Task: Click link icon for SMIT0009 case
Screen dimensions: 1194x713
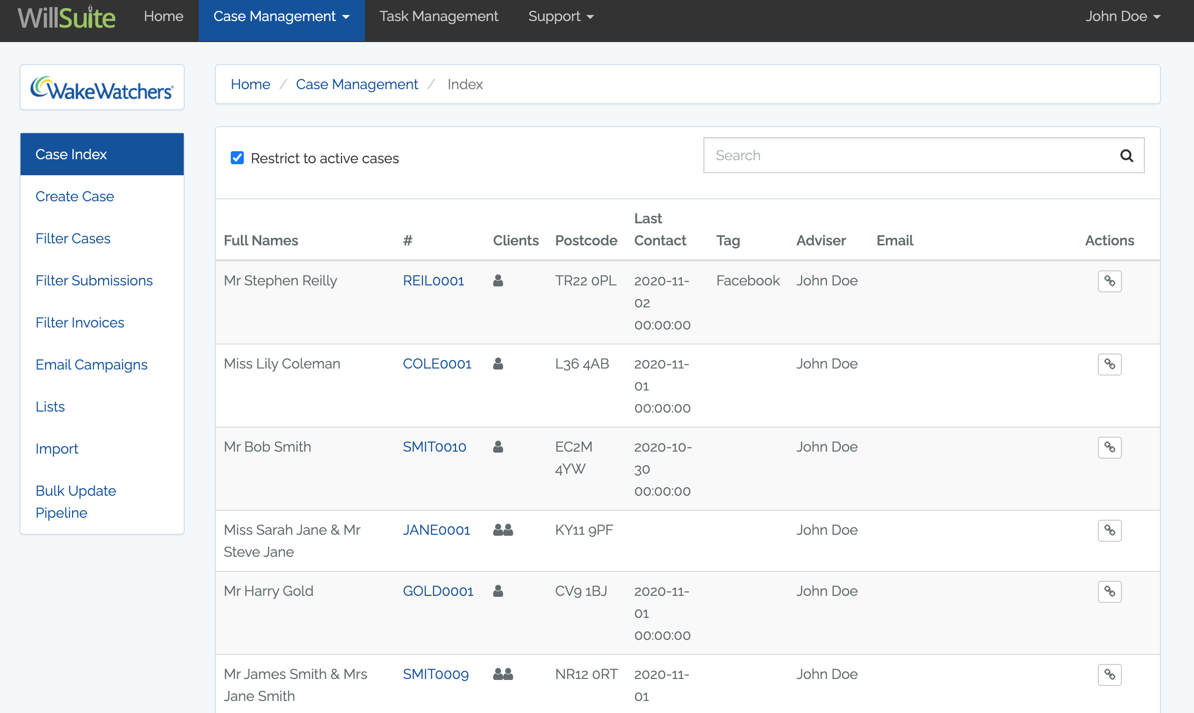Action: point(1109,675)
